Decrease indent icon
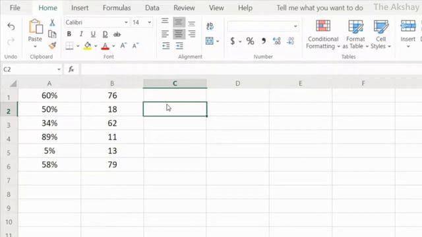This screenshot has width=422, height=237. (166, 45)
